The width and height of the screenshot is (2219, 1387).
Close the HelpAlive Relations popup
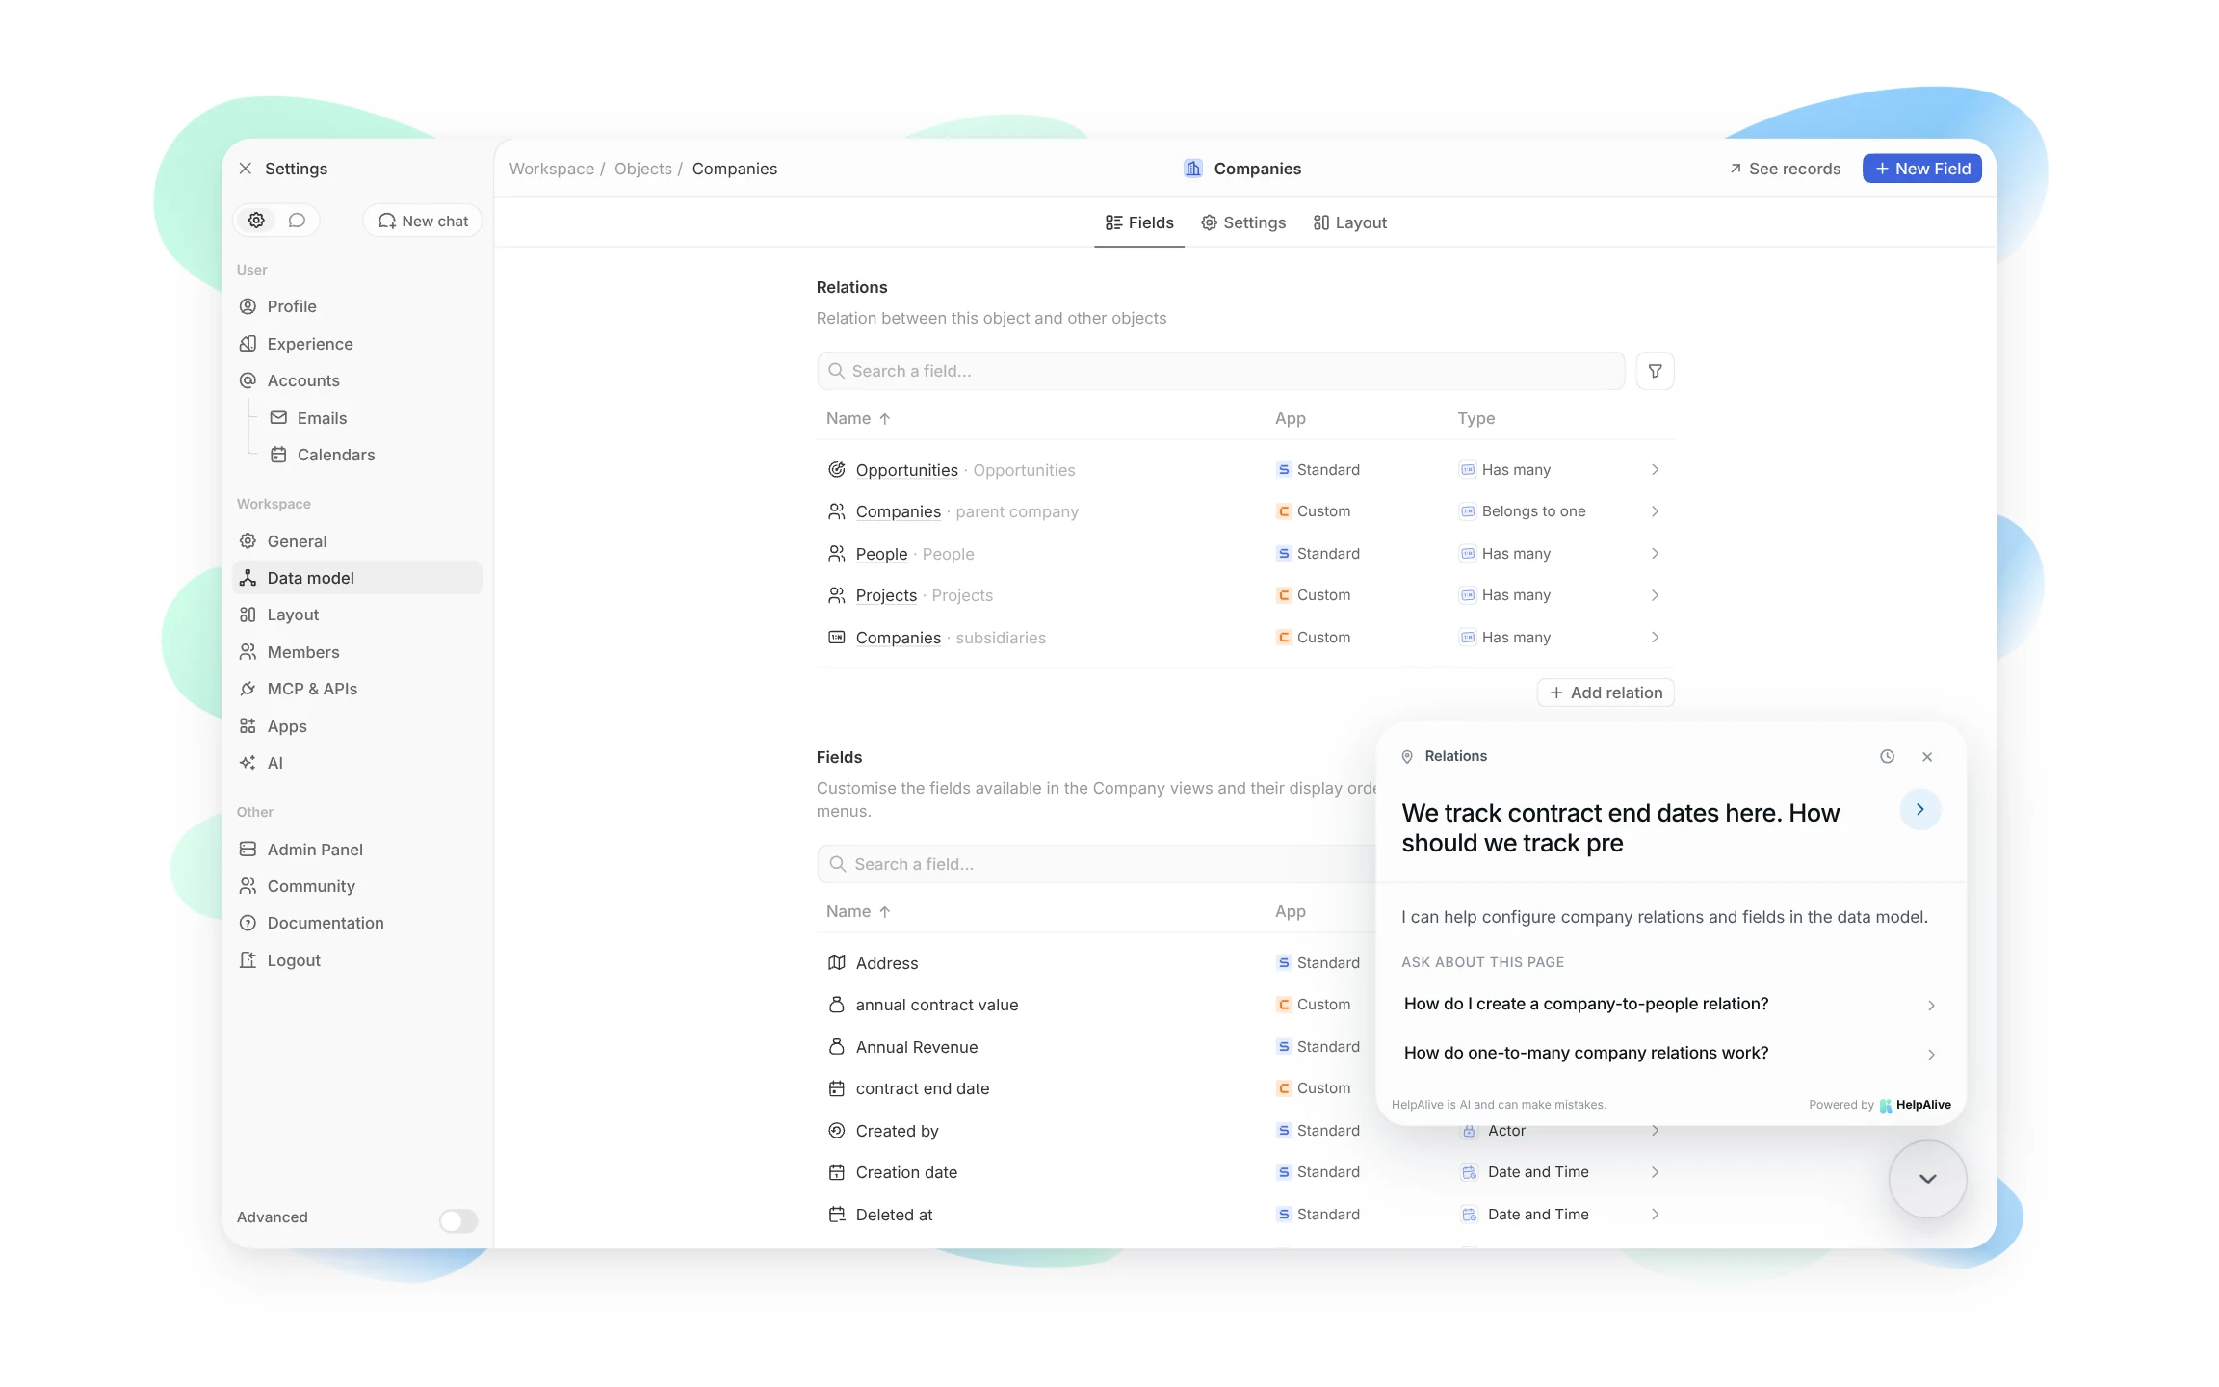coord(1927,757)
